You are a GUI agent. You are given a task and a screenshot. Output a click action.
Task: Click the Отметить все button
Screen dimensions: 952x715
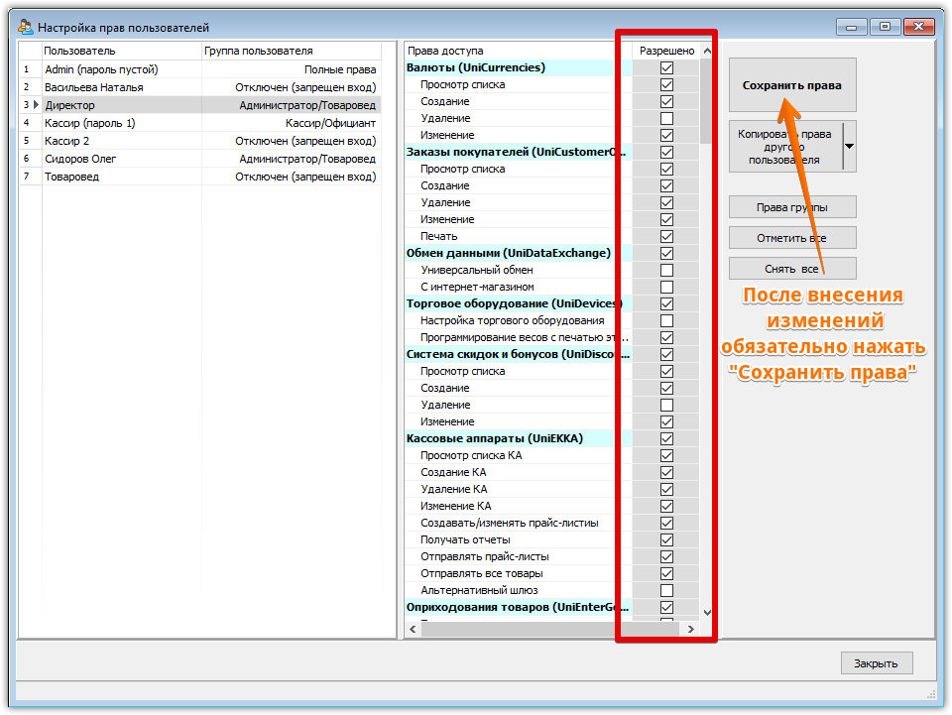(x=792, y=238)
